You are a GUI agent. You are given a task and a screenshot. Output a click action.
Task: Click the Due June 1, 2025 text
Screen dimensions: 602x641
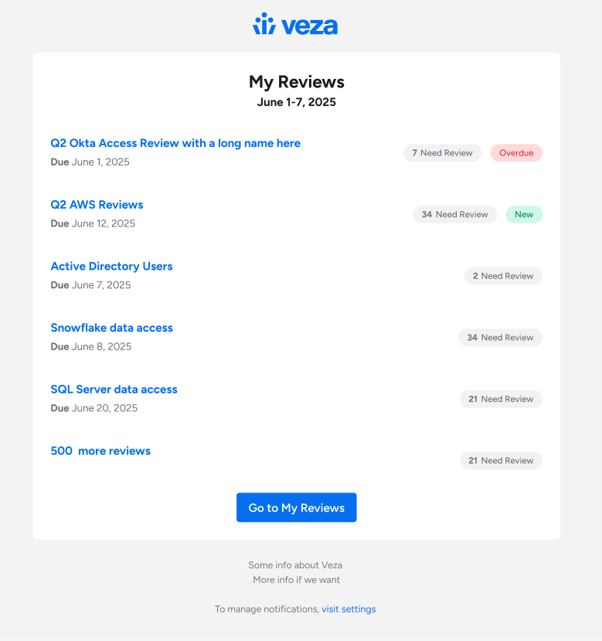point(90,162)
